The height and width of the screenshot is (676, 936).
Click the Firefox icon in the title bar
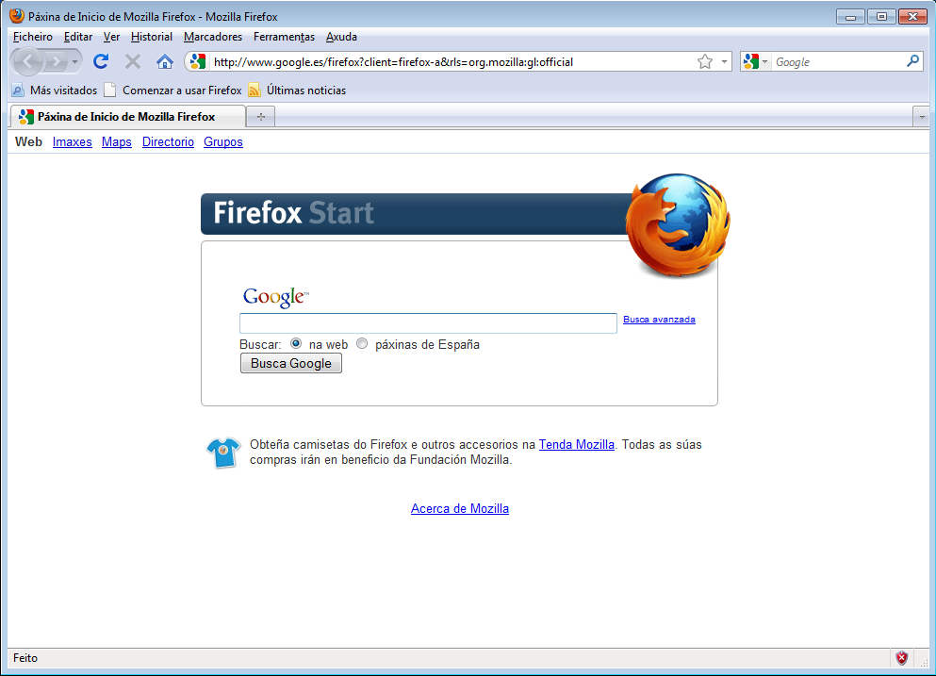coord(17,16)
